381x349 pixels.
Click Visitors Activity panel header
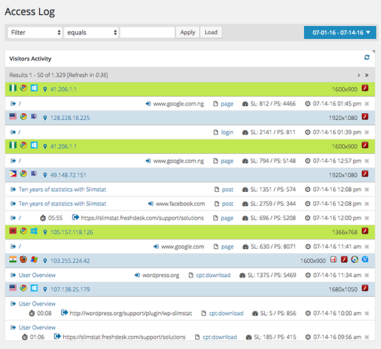coord(190,59)
